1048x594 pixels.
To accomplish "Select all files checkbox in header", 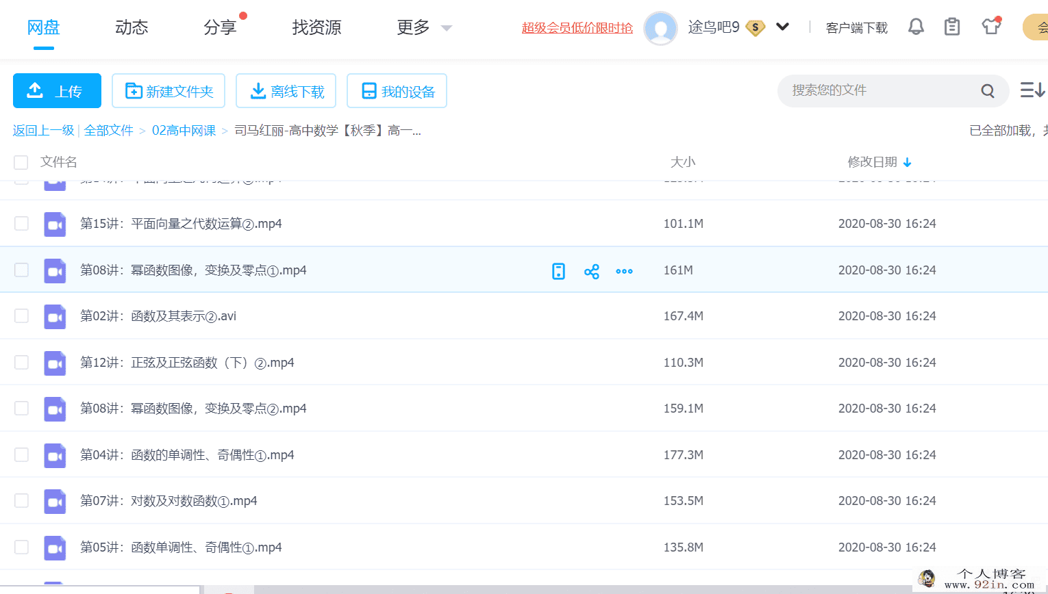I will click(21, 162).
